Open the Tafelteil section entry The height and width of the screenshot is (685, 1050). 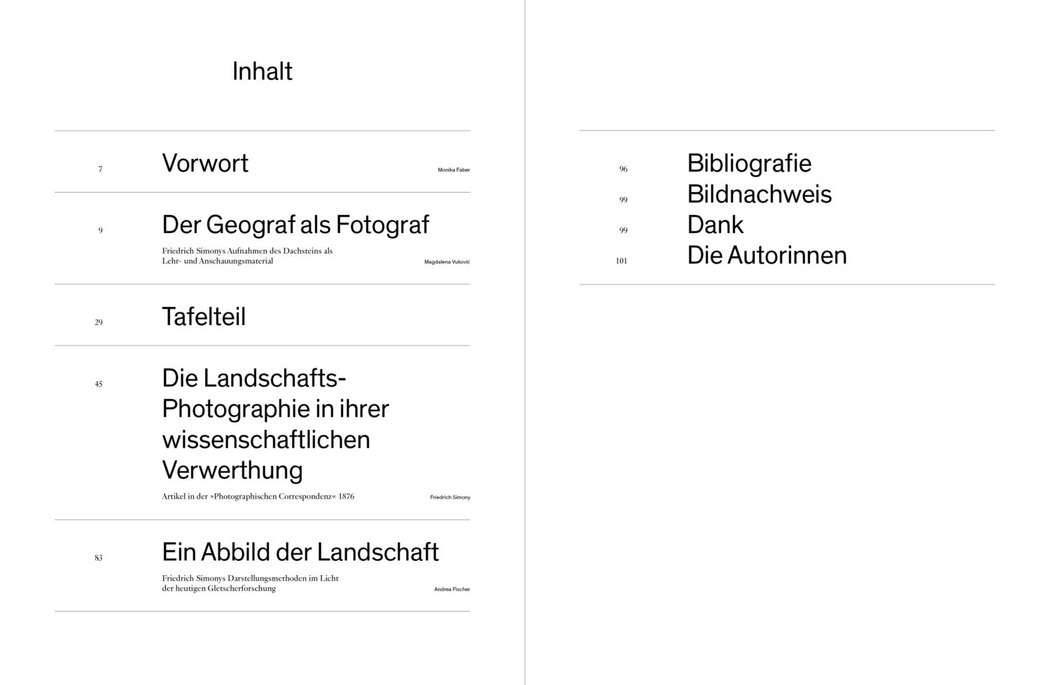[x=204, y=317]
